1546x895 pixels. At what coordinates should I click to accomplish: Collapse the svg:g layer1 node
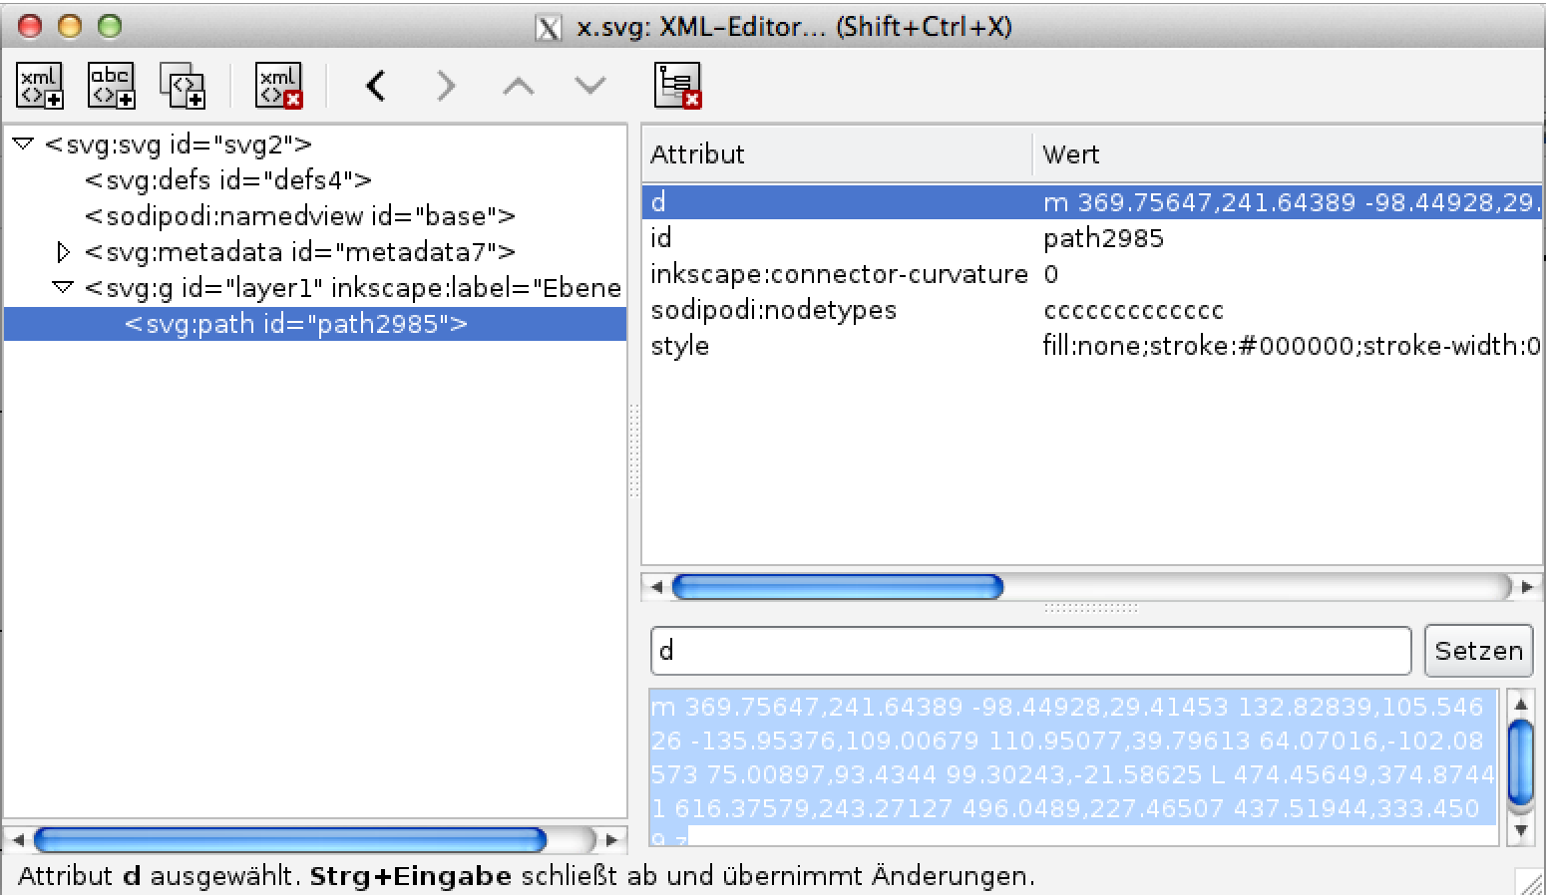(x=63, y=288)
